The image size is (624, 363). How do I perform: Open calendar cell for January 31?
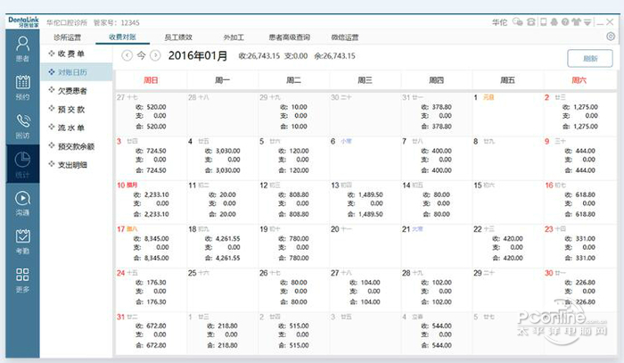point(151,334)
